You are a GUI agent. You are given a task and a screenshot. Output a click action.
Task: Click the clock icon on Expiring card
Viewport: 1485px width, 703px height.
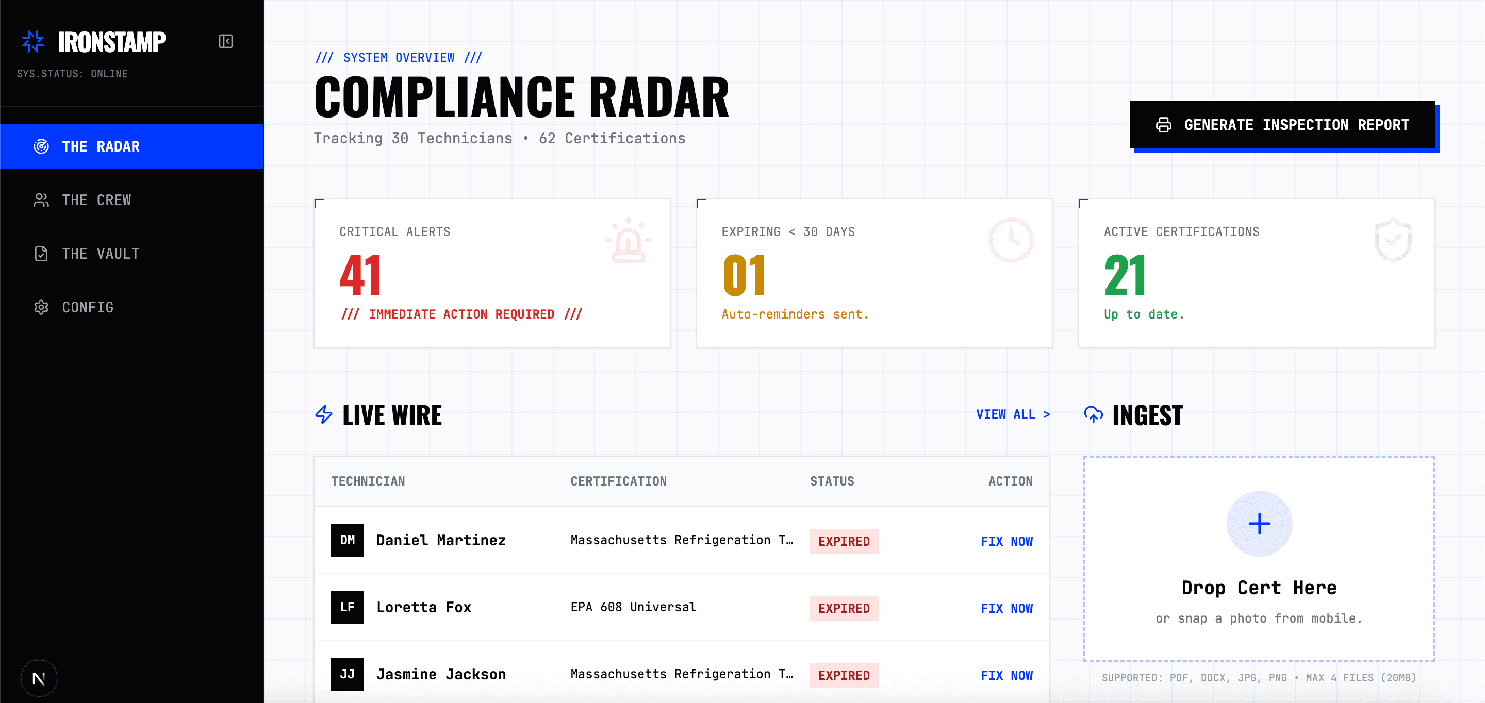coord(1011,240)
